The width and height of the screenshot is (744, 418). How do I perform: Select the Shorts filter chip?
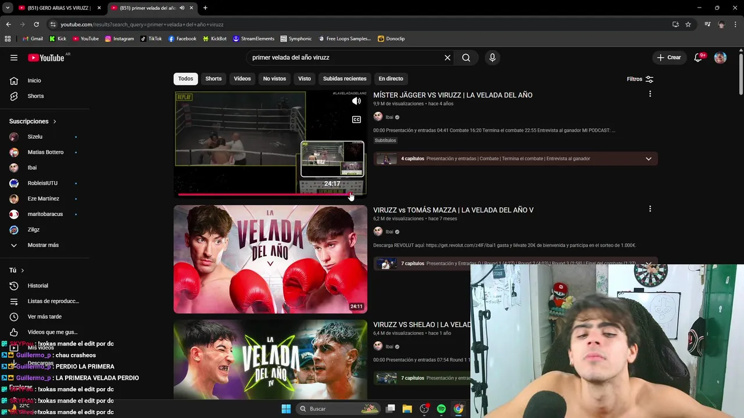213,78
